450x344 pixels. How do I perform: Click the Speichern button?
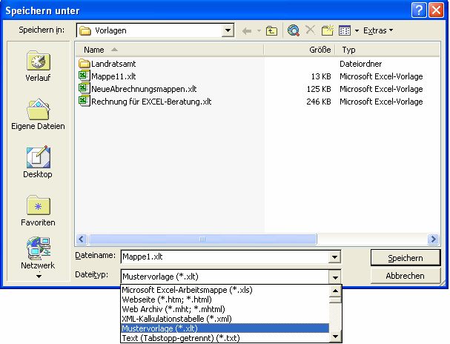406,258
